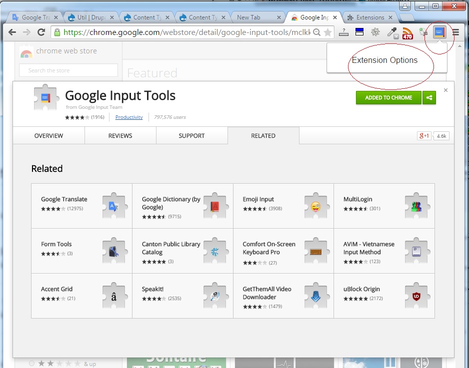Choose Extension Options from popup menu
Screen dimensions: 469x368
pos(384,60)
